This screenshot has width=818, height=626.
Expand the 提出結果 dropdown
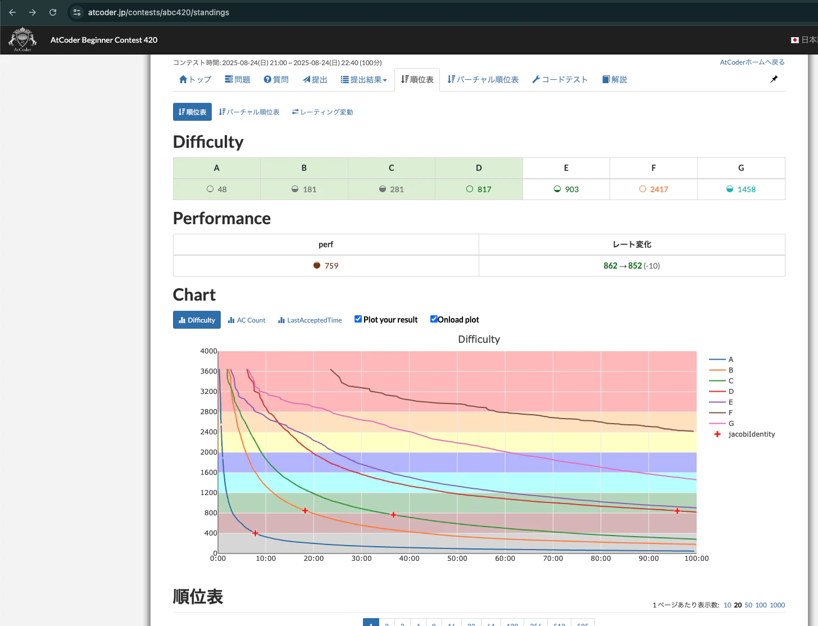(x=363, y=80)
